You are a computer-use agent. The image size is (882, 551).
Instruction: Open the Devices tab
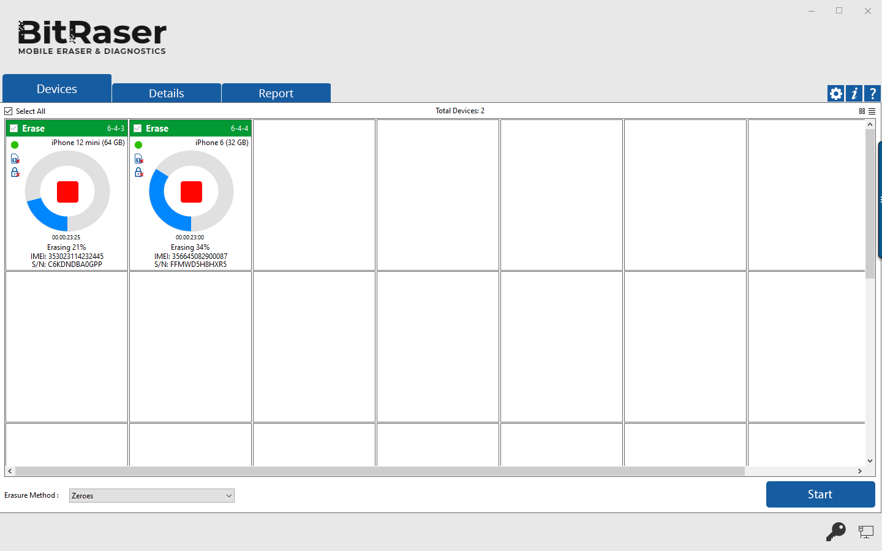click(x=57, y=89)
